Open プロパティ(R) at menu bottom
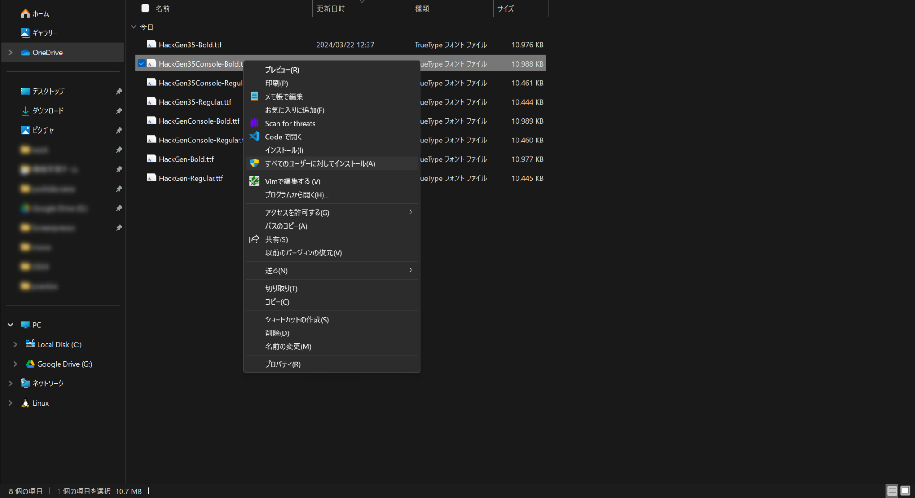This screenshot has width=915, height=498. tap(282, 364)
